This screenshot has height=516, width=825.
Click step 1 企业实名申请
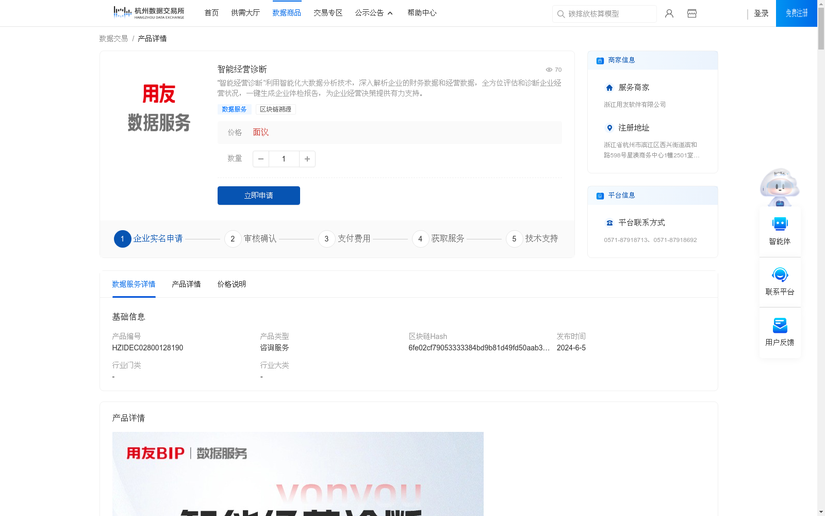(x=148, y=239)
